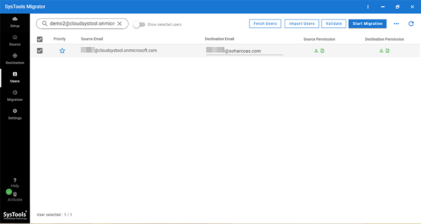Click the Import Users button

[302, 24]
